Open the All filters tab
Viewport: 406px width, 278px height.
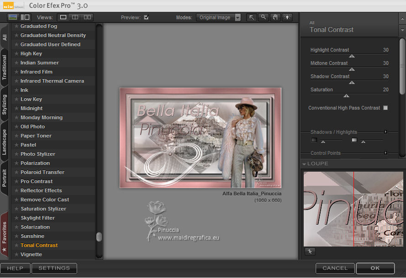tap(5, 37)
